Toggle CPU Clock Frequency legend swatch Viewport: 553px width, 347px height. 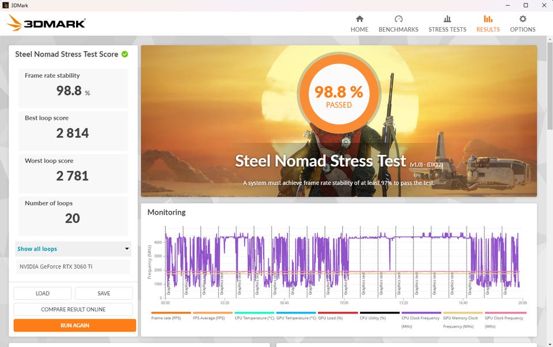421,312
